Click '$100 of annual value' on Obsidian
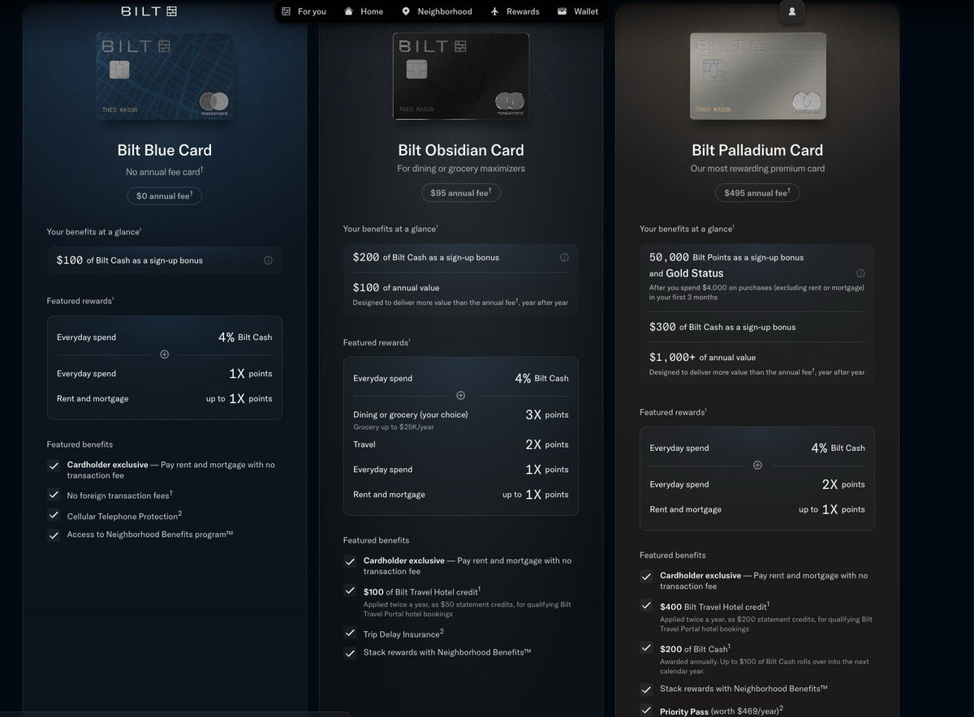The image size is (974, 717). (x=395, y=287)
